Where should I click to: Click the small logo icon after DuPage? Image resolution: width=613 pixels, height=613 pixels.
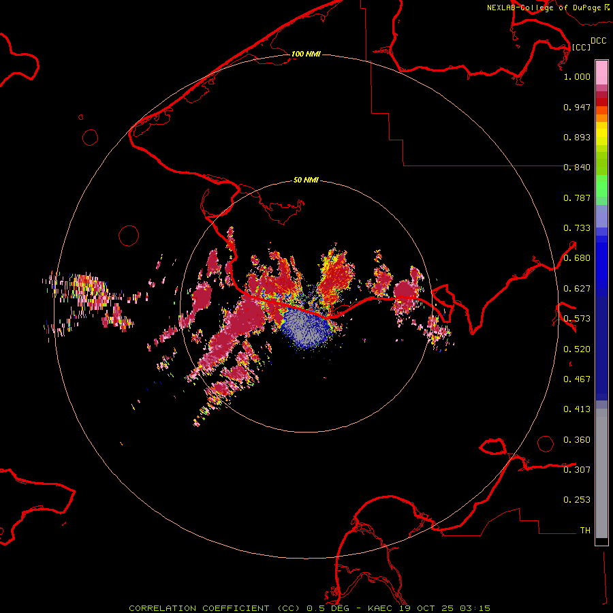tap(606, 7)
